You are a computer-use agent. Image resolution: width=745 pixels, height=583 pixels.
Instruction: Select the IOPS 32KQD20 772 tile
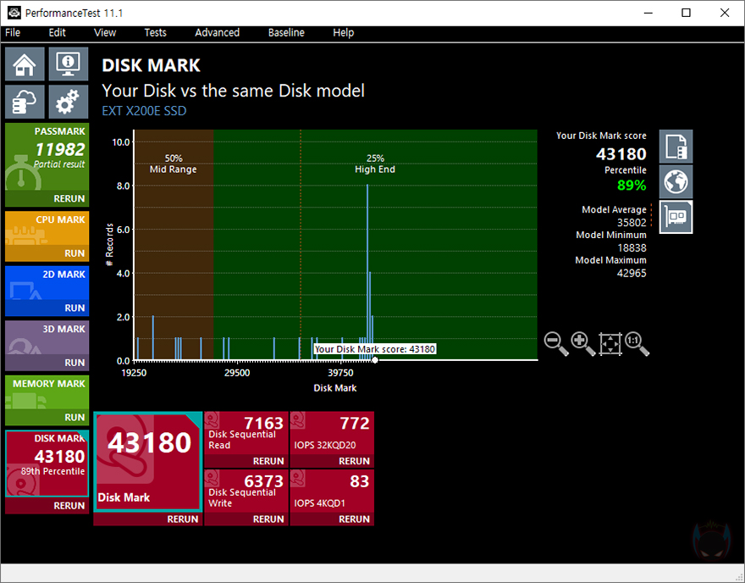332,433
